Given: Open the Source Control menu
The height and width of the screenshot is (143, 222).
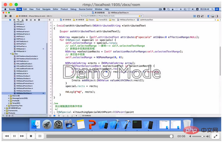Looking at the screenshot, I should tap(85, 9).
